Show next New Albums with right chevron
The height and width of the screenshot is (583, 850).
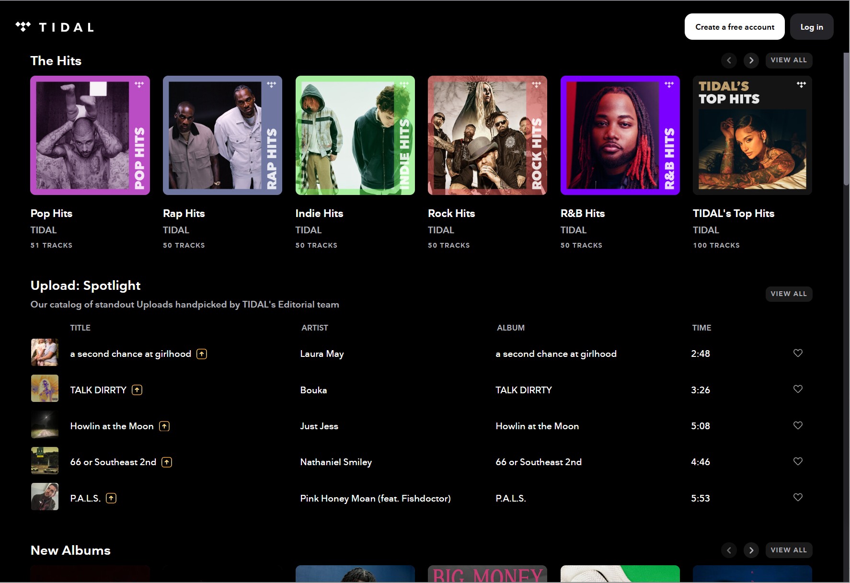click(x=751, y=550)
